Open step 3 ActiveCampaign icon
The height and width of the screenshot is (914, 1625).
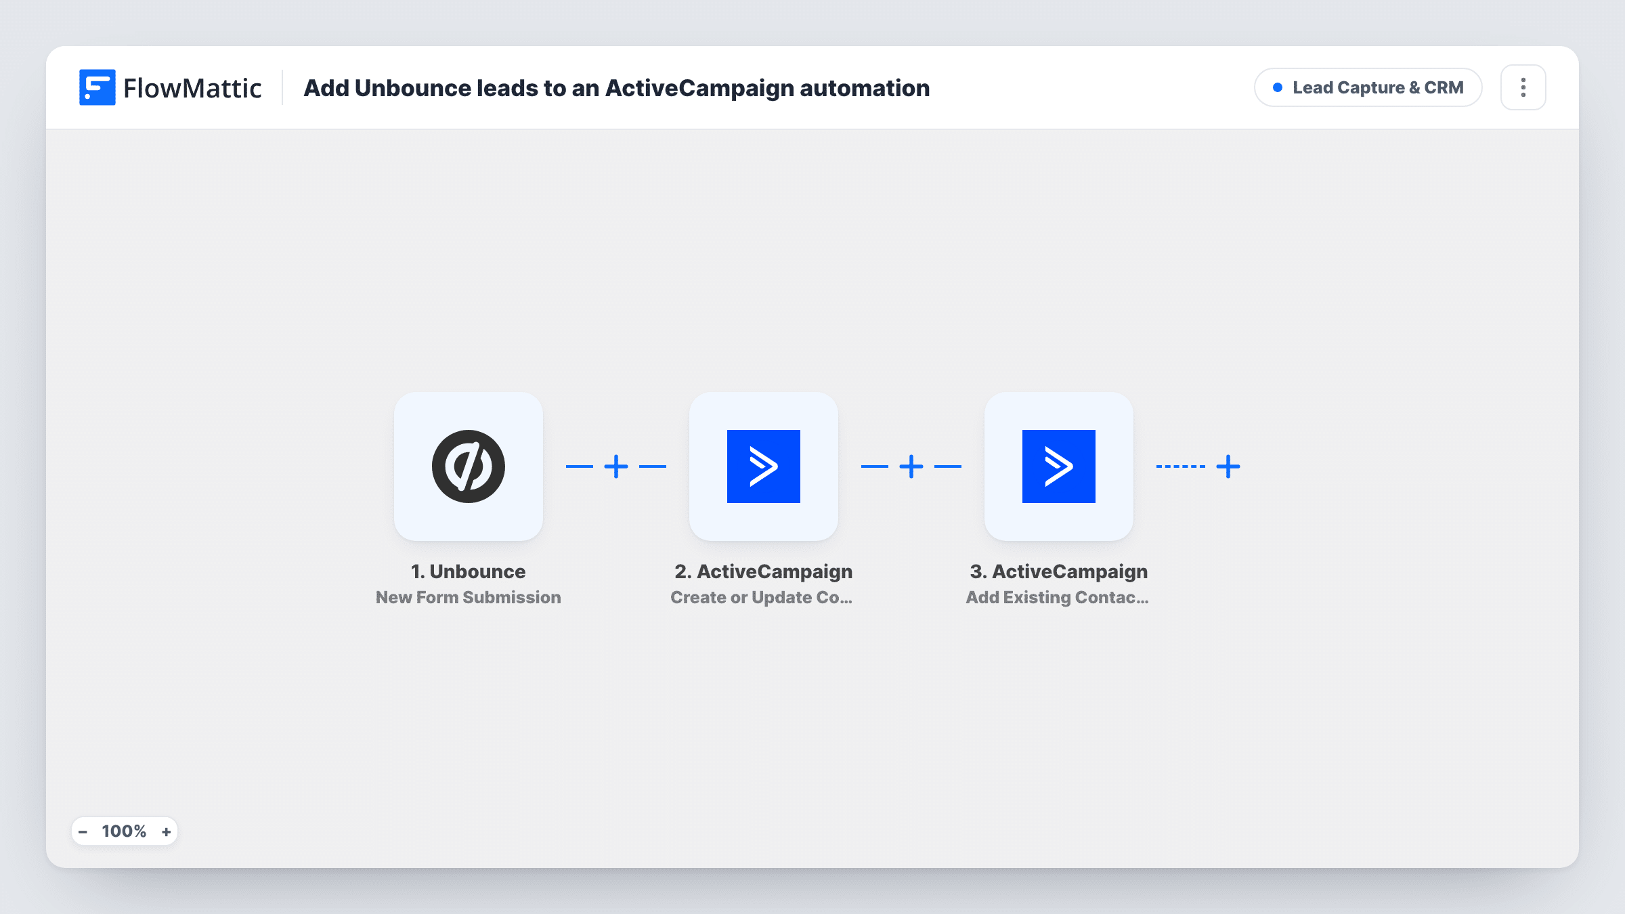[x=1059, y=466]
